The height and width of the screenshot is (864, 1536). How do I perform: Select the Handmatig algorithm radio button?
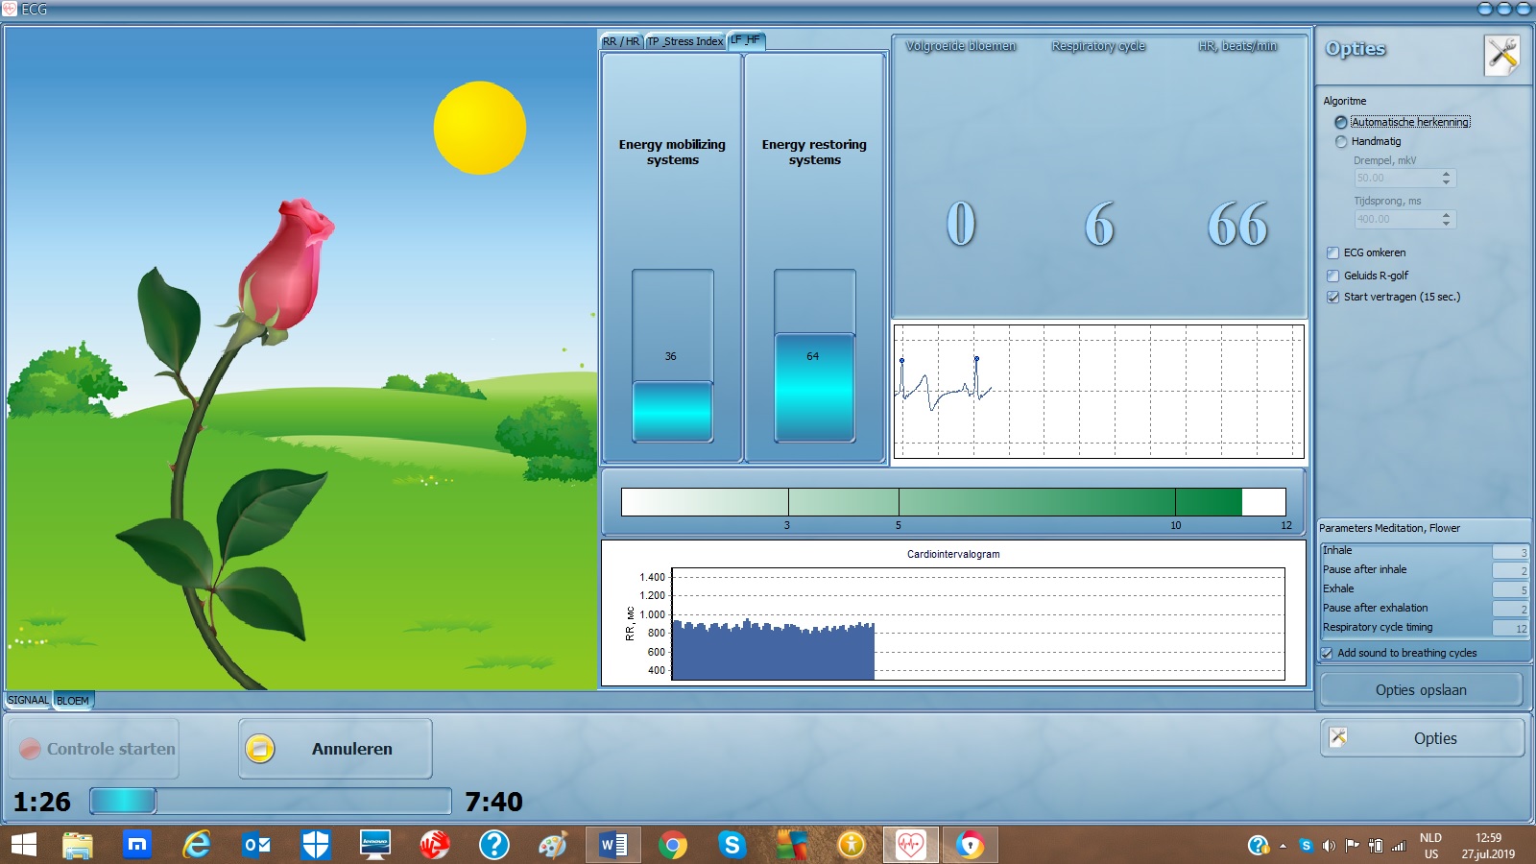pos(1341,142)
